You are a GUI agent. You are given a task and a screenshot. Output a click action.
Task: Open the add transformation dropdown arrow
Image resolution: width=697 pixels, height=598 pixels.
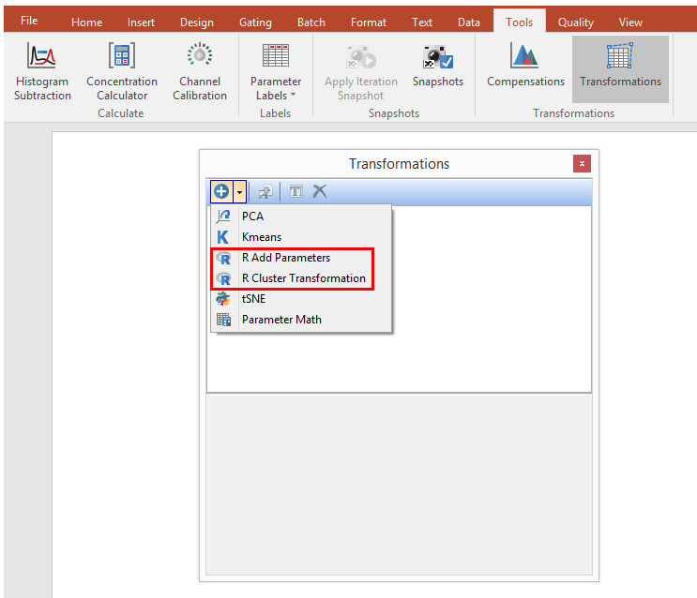[x=239, y=191]
